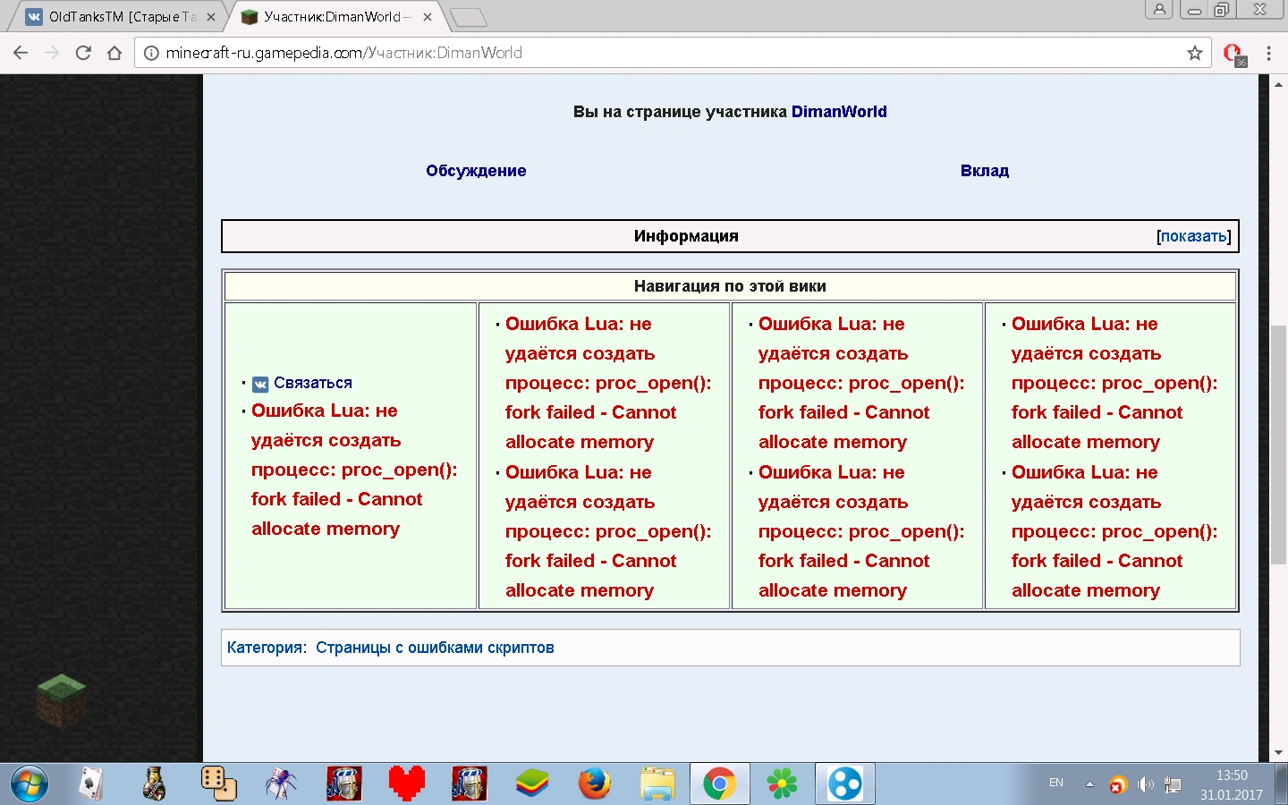Open the dice game taskbar icon

pos(218,784)
